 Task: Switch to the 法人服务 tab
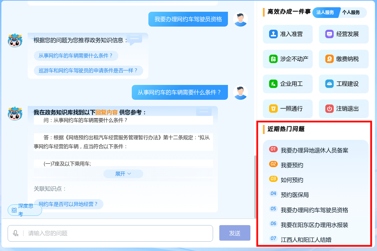tap(326, 12)
